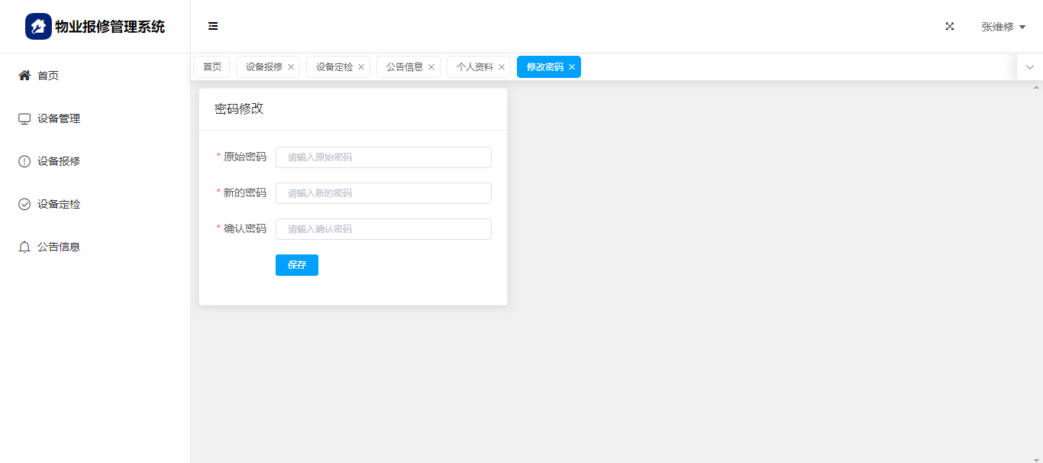Open 设备报修 in the sidebar
The image size is (1043, 463).
pyautogui.click(x=95, y=161)
